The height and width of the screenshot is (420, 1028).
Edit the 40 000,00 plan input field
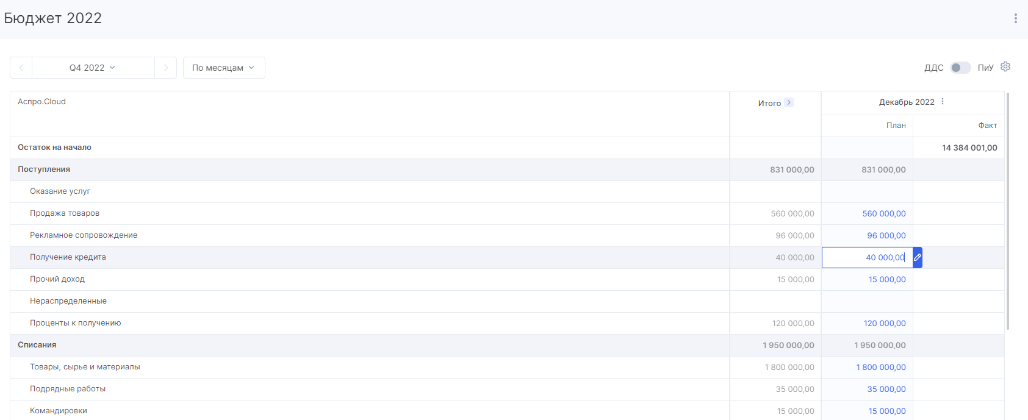pyautogui.click(x=867, y=257)
